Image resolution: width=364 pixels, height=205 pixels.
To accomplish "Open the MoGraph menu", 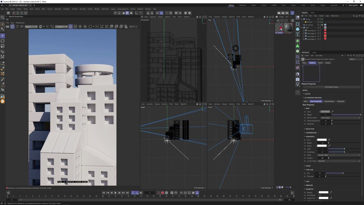I will (58, 9).
